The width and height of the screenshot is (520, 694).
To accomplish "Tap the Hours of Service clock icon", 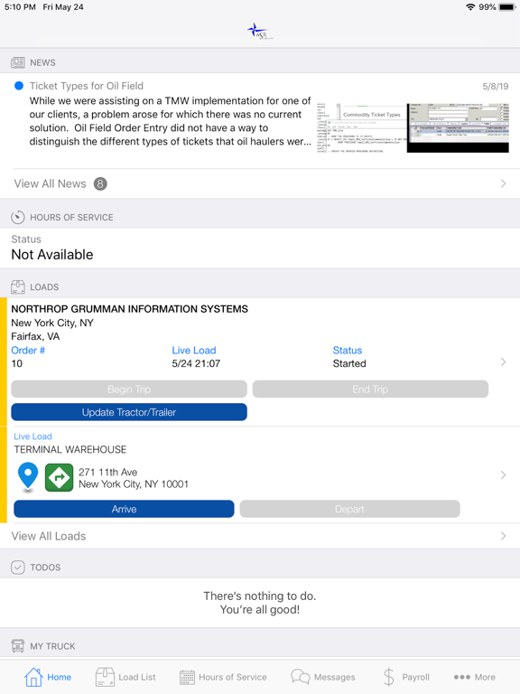I will 18,217.
